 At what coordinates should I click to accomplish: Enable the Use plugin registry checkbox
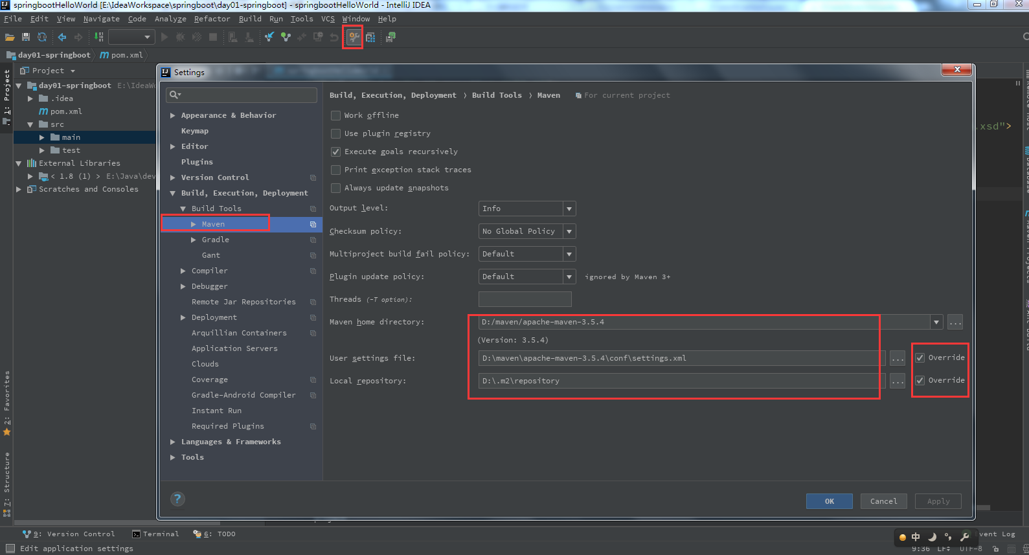[335, 133]
